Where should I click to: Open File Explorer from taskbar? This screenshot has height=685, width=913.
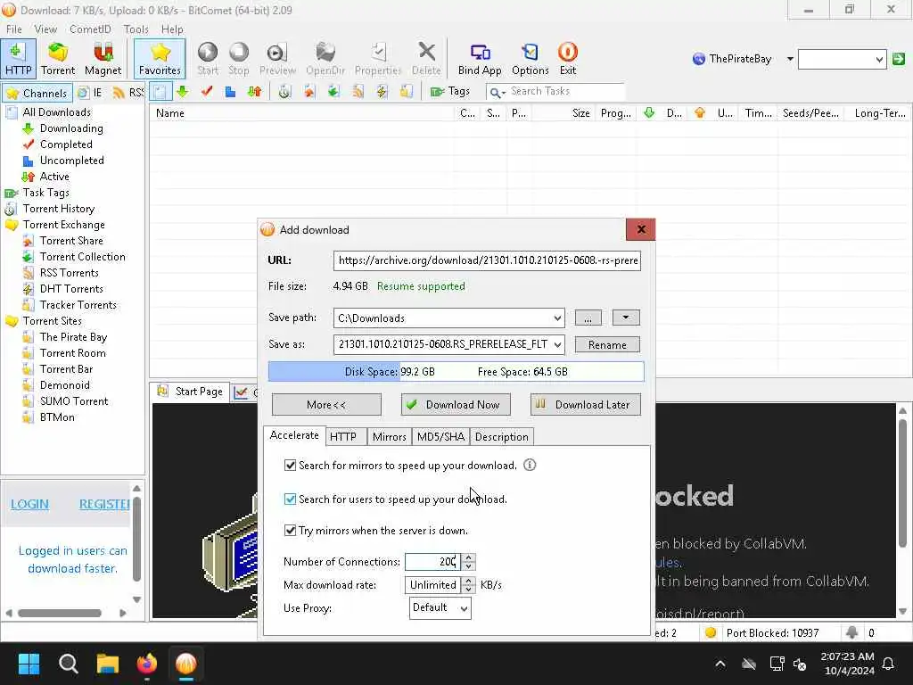(108, 664)
